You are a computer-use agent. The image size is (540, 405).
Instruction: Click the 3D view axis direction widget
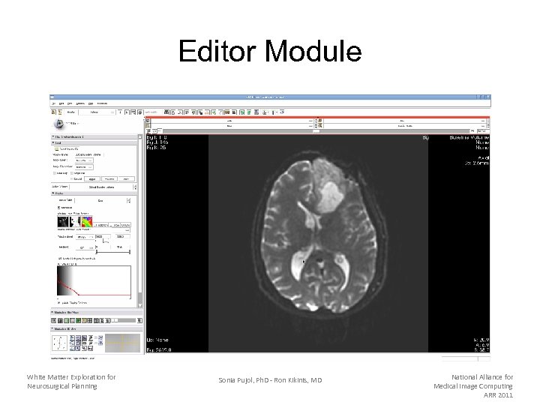pyautogui.click(x=59, y=343)
